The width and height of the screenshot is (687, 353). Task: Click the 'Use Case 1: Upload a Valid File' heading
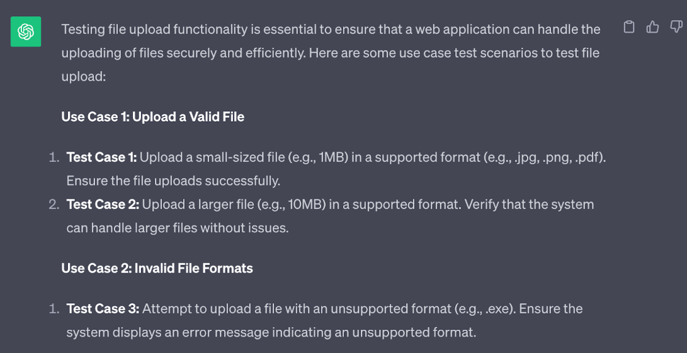(153, 117)
